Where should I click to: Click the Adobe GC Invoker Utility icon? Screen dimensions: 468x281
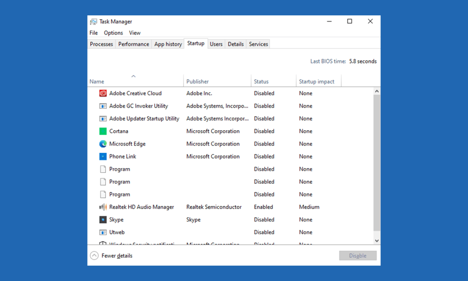(x=103, y=106)
